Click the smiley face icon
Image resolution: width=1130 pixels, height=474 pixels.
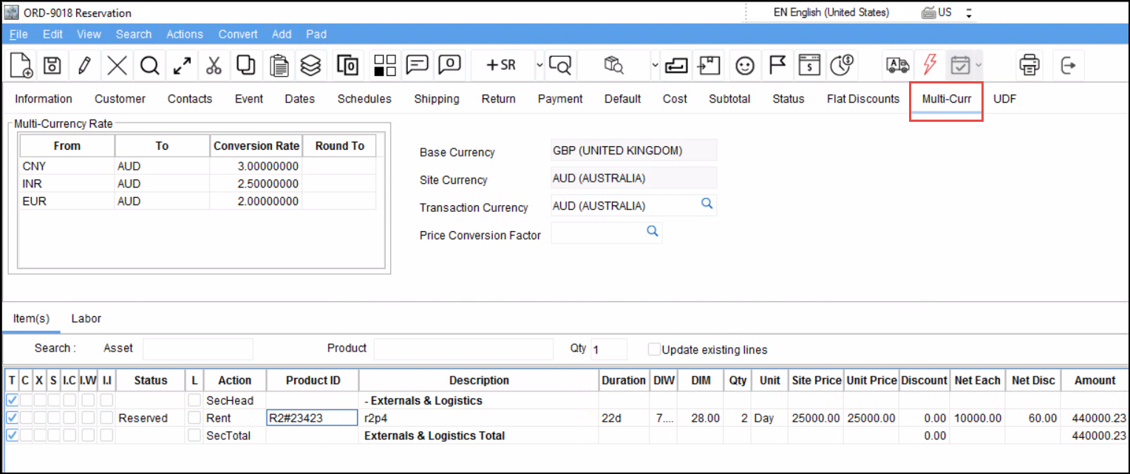tap(745, 65)
